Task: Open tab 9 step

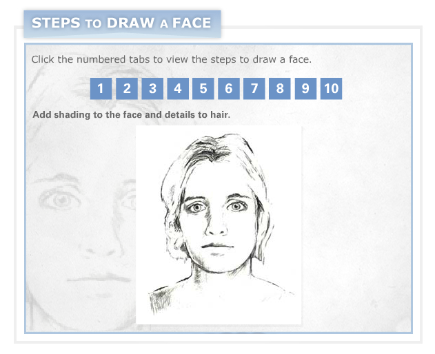Action: click(305, 88)
